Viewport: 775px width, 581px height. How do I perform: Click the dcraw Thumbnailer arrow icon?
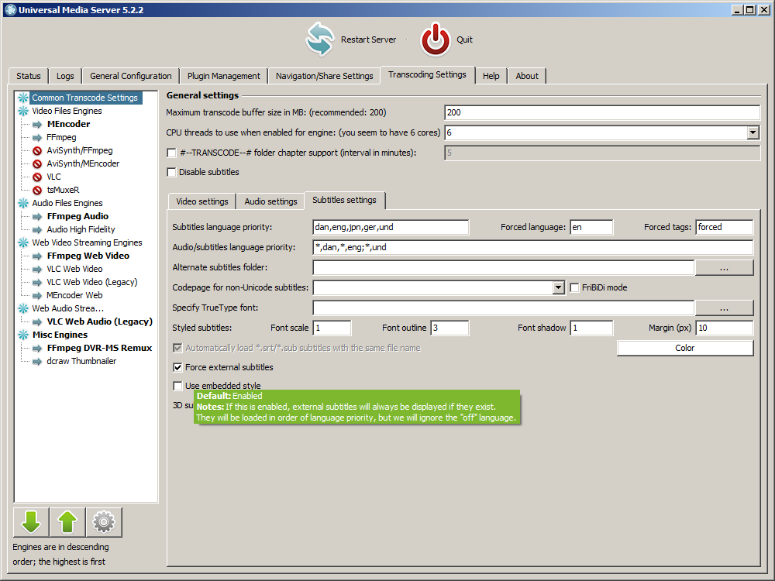click(x=37, y=362)
